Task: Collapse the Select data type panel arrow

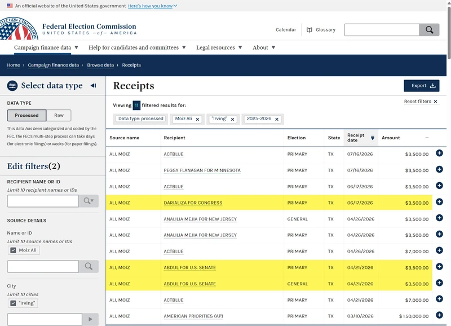Action: tap(93, 86)
